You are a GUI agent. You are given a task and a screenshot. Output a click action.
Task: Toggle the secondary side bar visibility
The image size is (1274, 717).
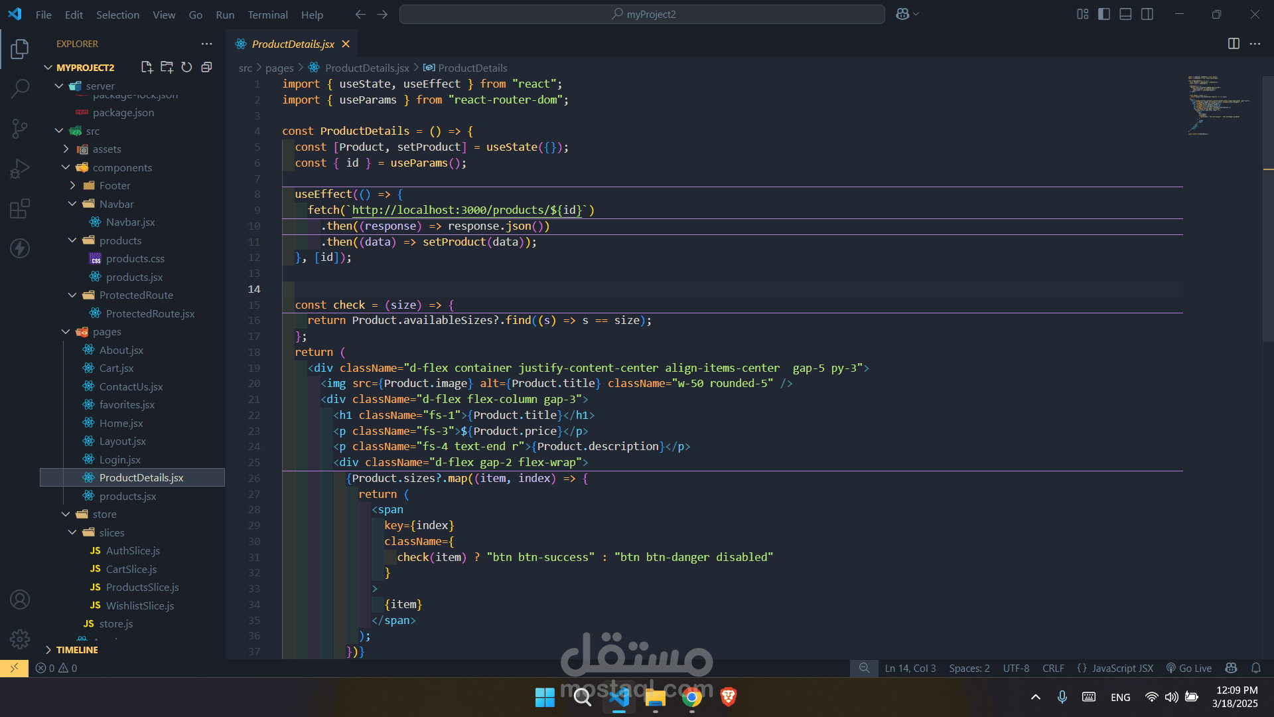coord(1147,14)
